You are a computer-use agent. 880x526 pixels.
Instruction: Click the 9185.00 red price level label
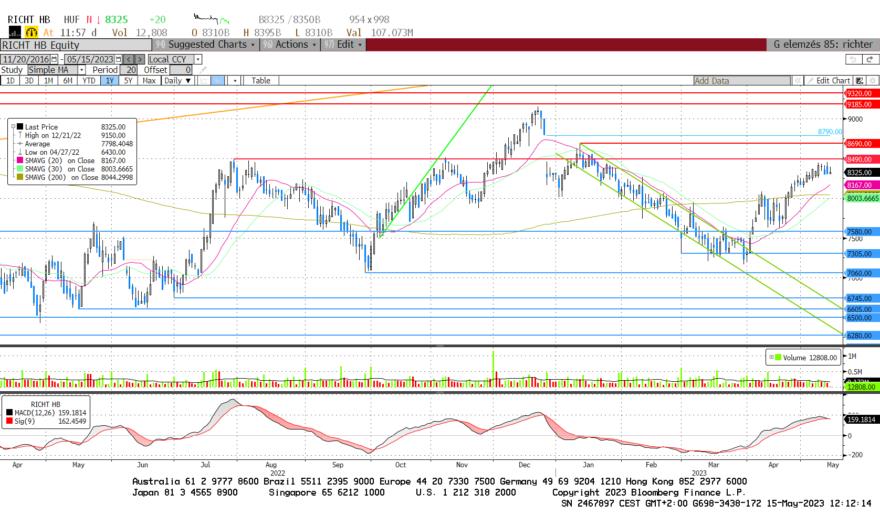[x=862, y=104]
